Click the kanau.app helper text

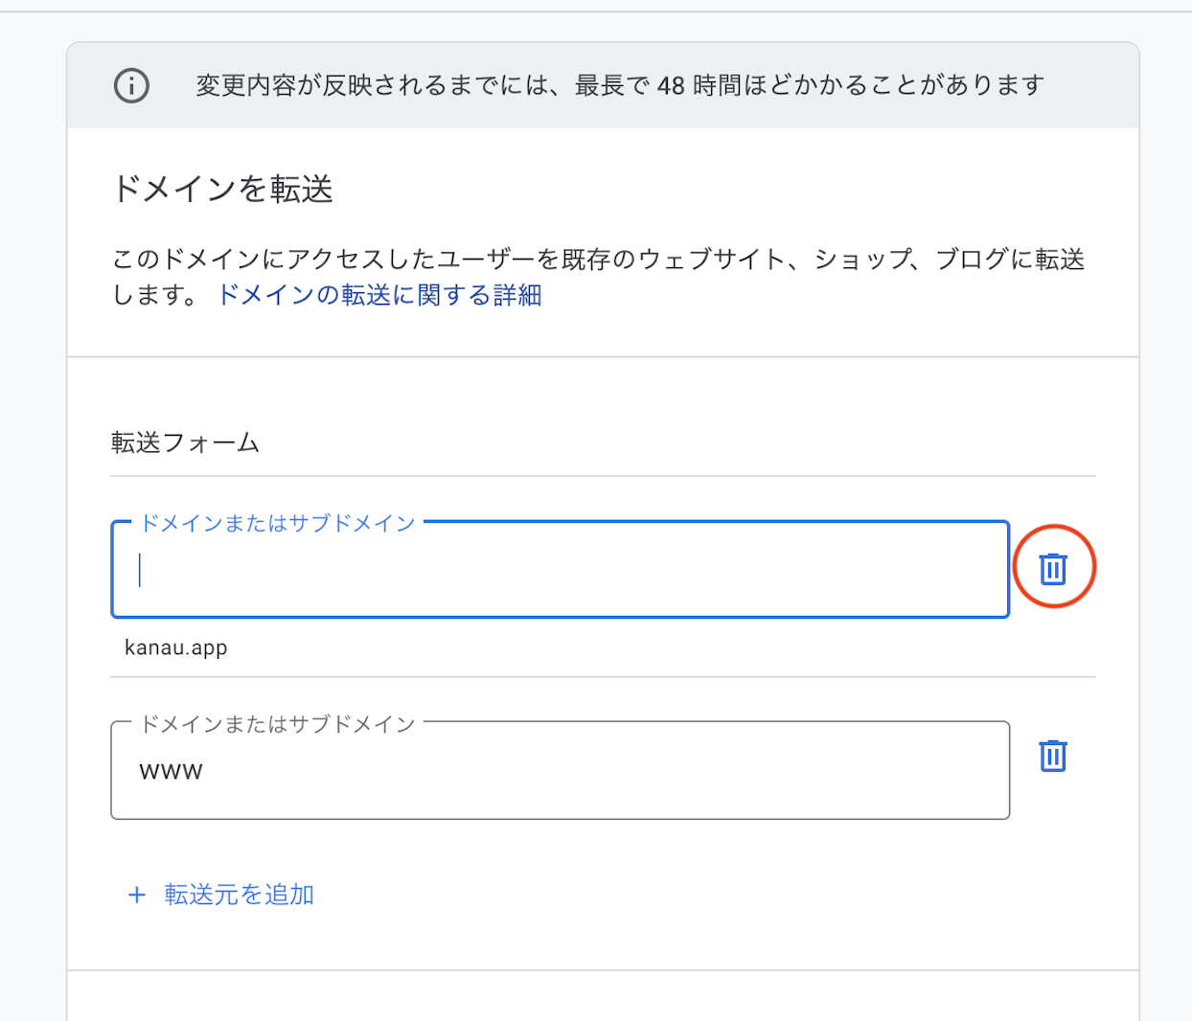coord(176,647)
